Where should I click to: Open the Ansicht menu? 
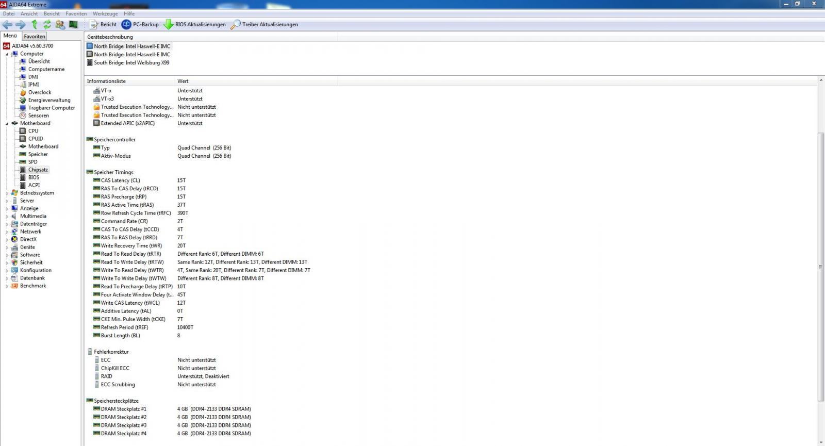(29, 13)
